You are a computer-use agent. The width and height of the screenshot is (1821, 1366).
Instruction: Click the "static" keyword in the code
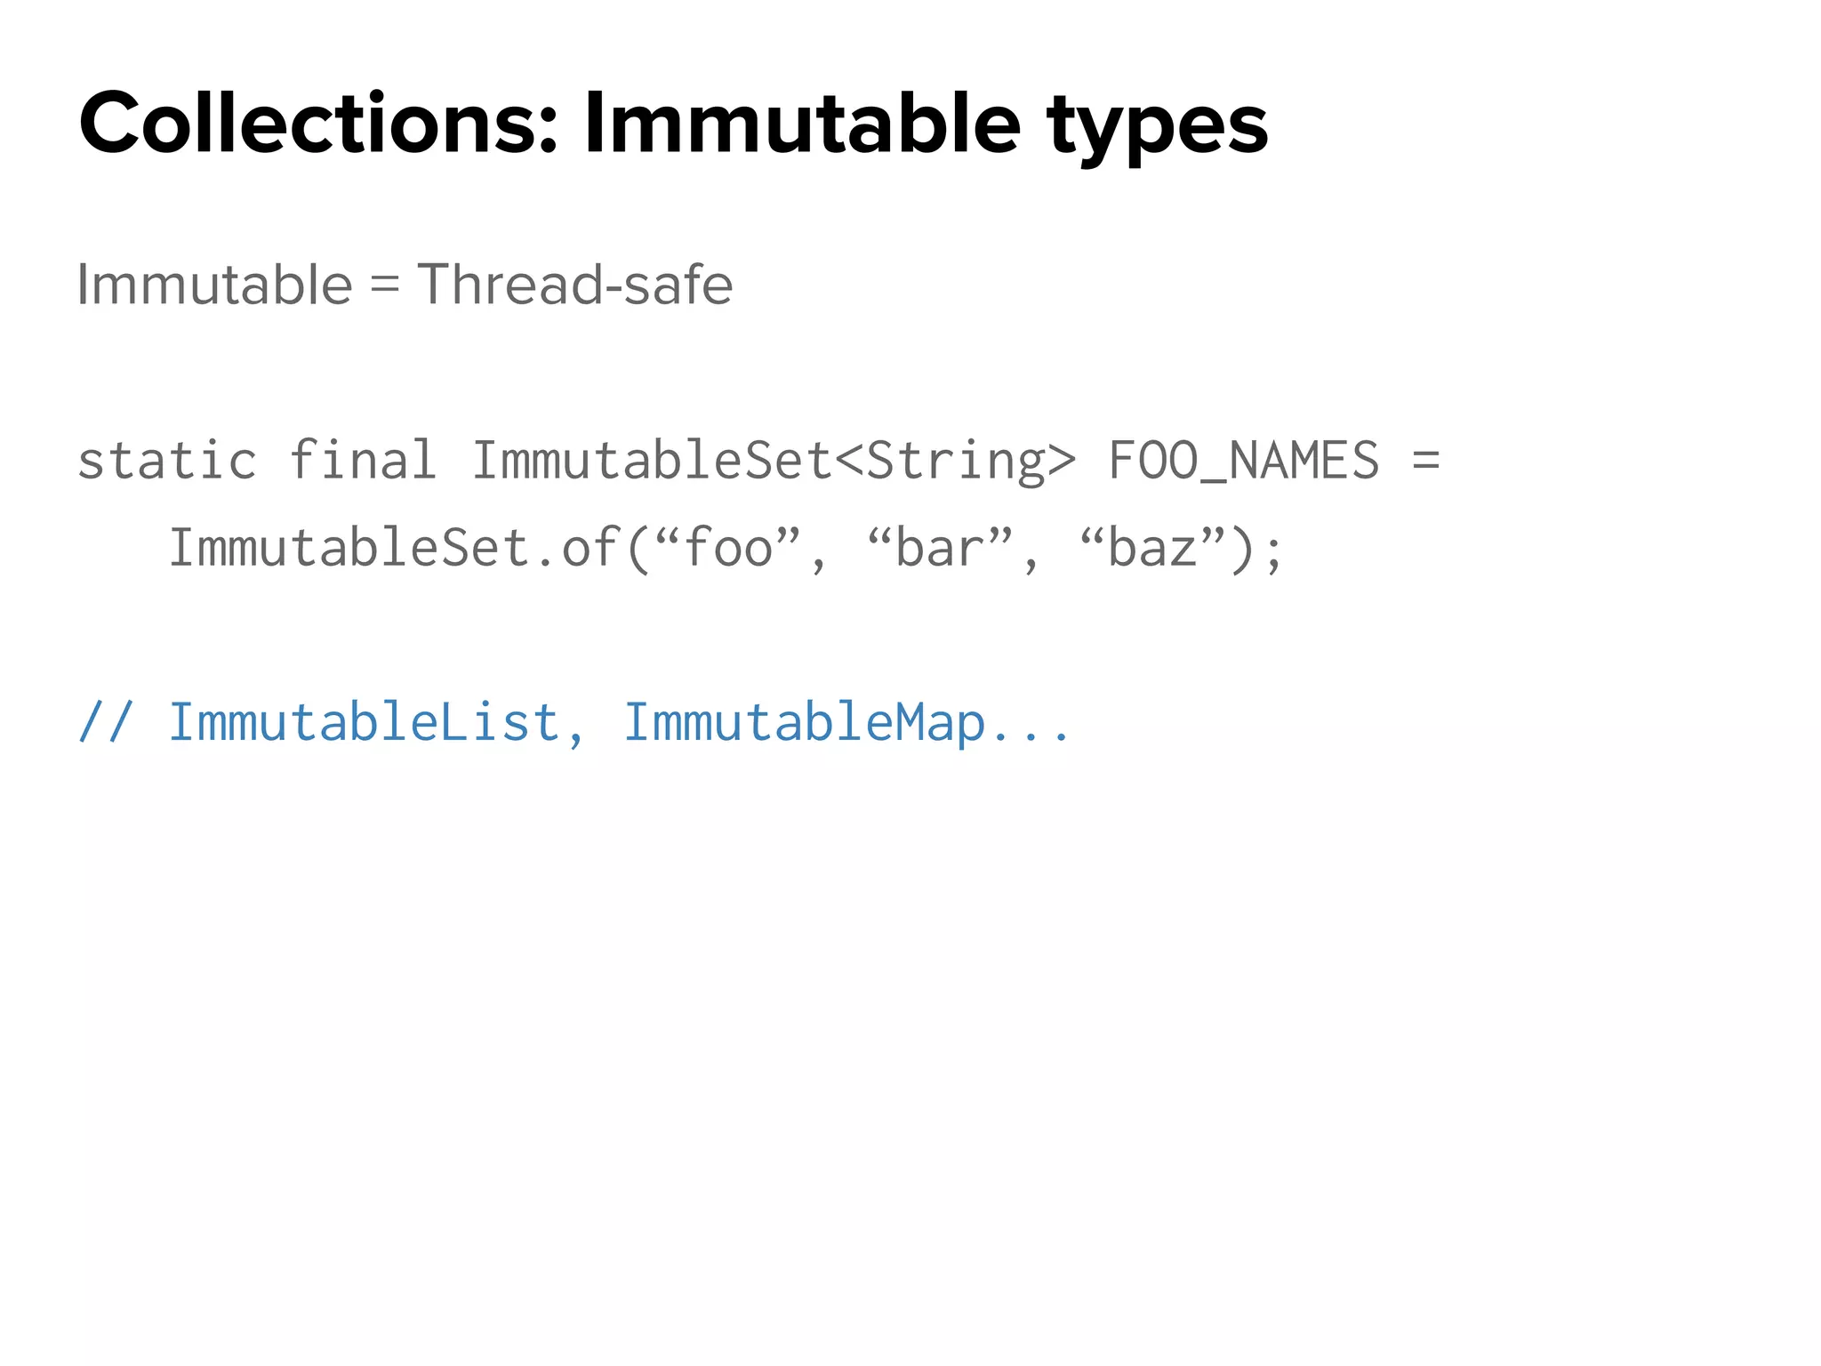[167, 461]
